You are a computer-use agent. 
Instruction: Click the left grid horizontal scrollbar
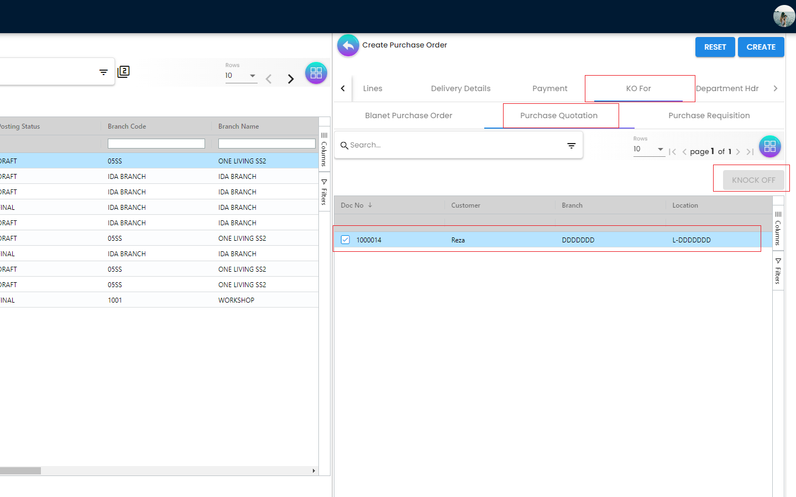(x=20, y=471)
